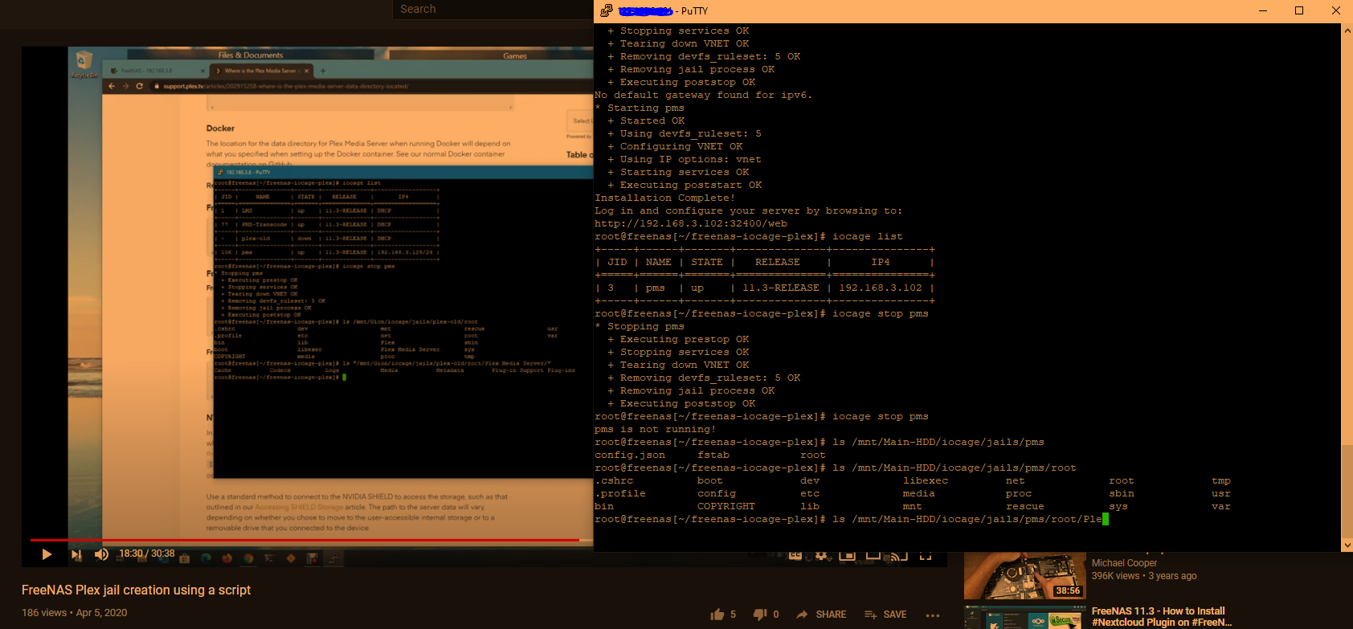Click the 'IP4' column header in the PuTTY table
Screen dimensions: 1353x629
point(881,262)
